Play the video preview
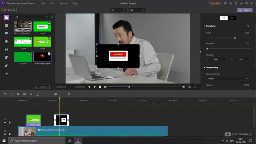The width and height of the screenshot is (256, 144). pyautogui.click(x=94, y=87)
